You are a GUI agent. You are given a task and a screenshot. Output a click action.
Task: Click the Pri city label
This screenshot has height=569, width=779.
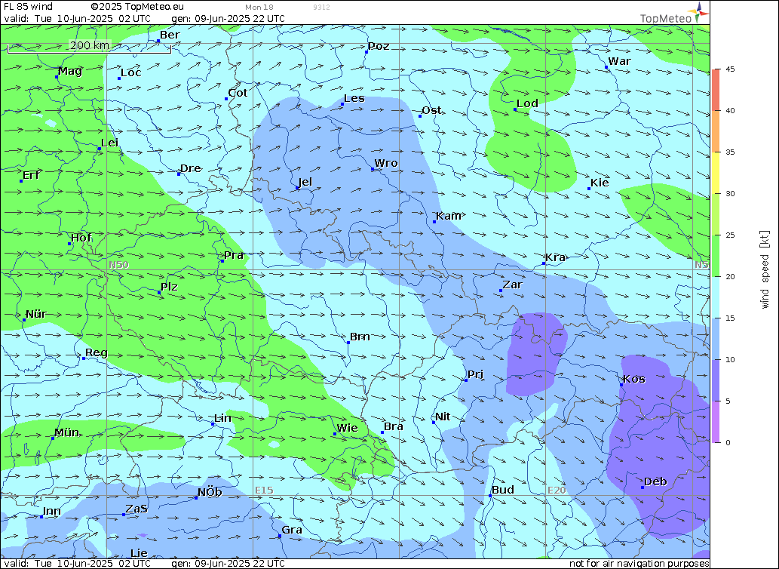pyautogui.click(x=475, y=374)
